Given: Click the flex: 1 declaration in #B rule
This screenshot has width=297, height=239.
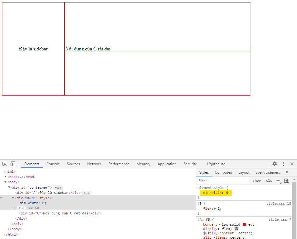Looking at the screenshot, I should click(212, 209).
